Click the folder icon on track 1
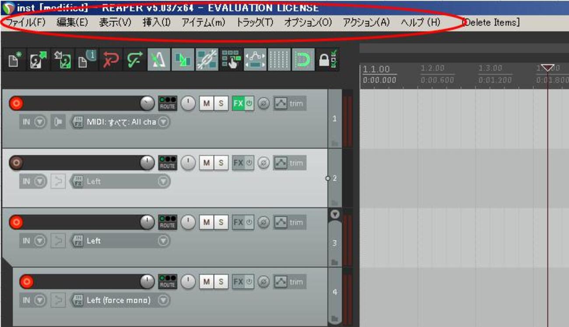 coord(335,143)
